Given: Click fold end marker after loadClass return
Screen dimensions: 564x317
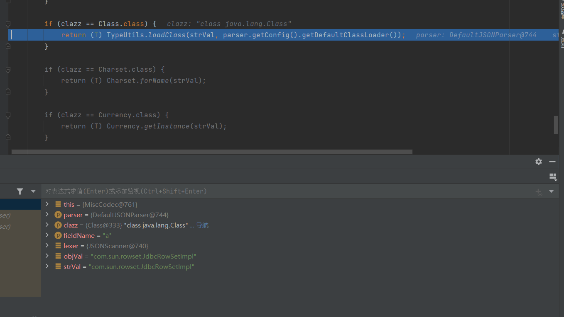Looking at the screenshot, I should pyautogui.click(x=8, y=46).
